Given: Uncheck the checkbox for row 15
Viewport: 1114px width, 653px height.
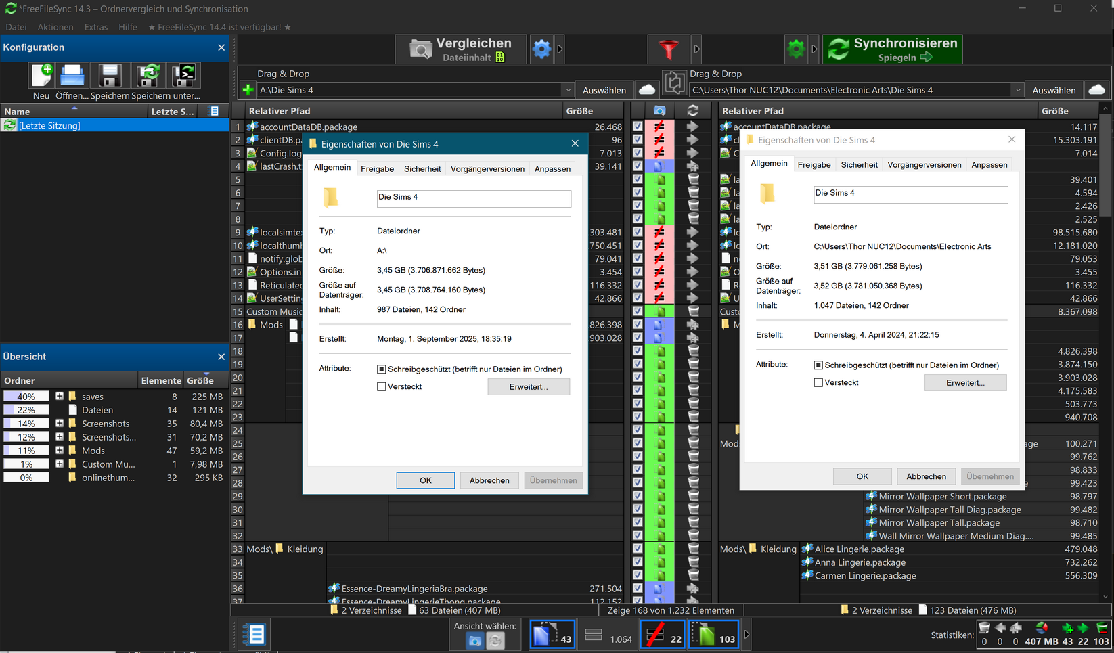Looking at the screenshot, I should pos(638,311).
